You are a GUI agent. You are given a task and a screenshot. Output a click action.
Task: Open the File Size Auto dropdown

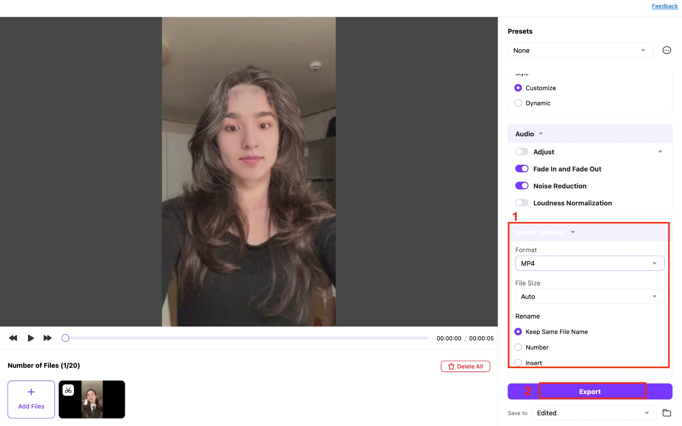[x=590, y=297]
